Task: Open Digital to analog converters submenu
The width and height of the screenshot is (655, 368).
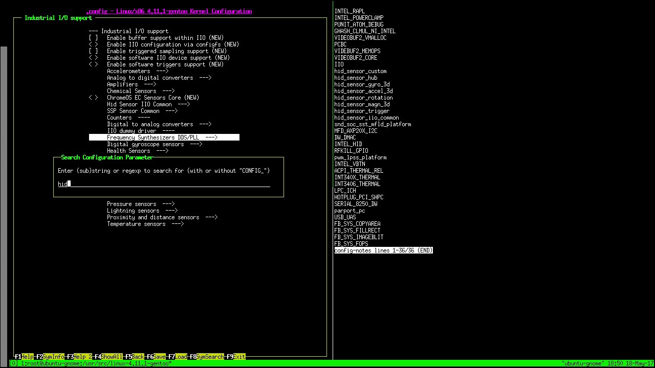Action: (x=159, y=124)
